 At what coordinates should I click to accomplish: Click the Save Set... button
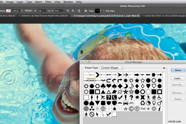pos(178,85)
